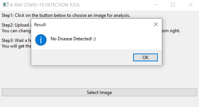Click the "X-RAY COVID-19 DETECTION TOOL" window title
This screenshot has width=199, height=107.
click(x=45, y=5)
